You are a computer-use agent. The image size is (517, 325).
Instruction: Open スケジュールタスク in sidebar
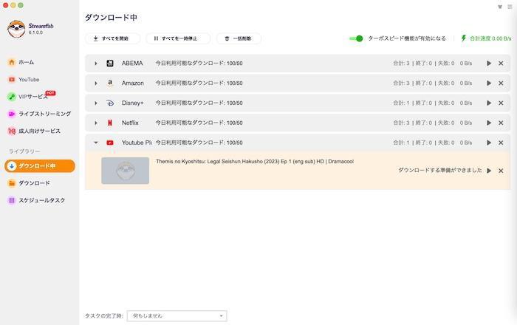pos(37,200)
